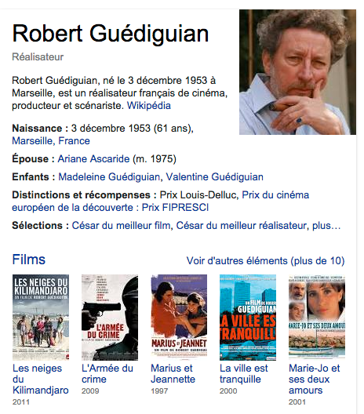Open Marie-Jo et ses deux amours poster
Image resolution: width=364 pixels, height=414 pixels.
click(317, 317)
